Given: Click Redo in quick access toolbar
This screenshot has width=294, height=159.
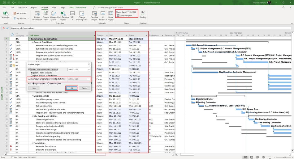Looking at the screenshot, I should tap(19, 2).
